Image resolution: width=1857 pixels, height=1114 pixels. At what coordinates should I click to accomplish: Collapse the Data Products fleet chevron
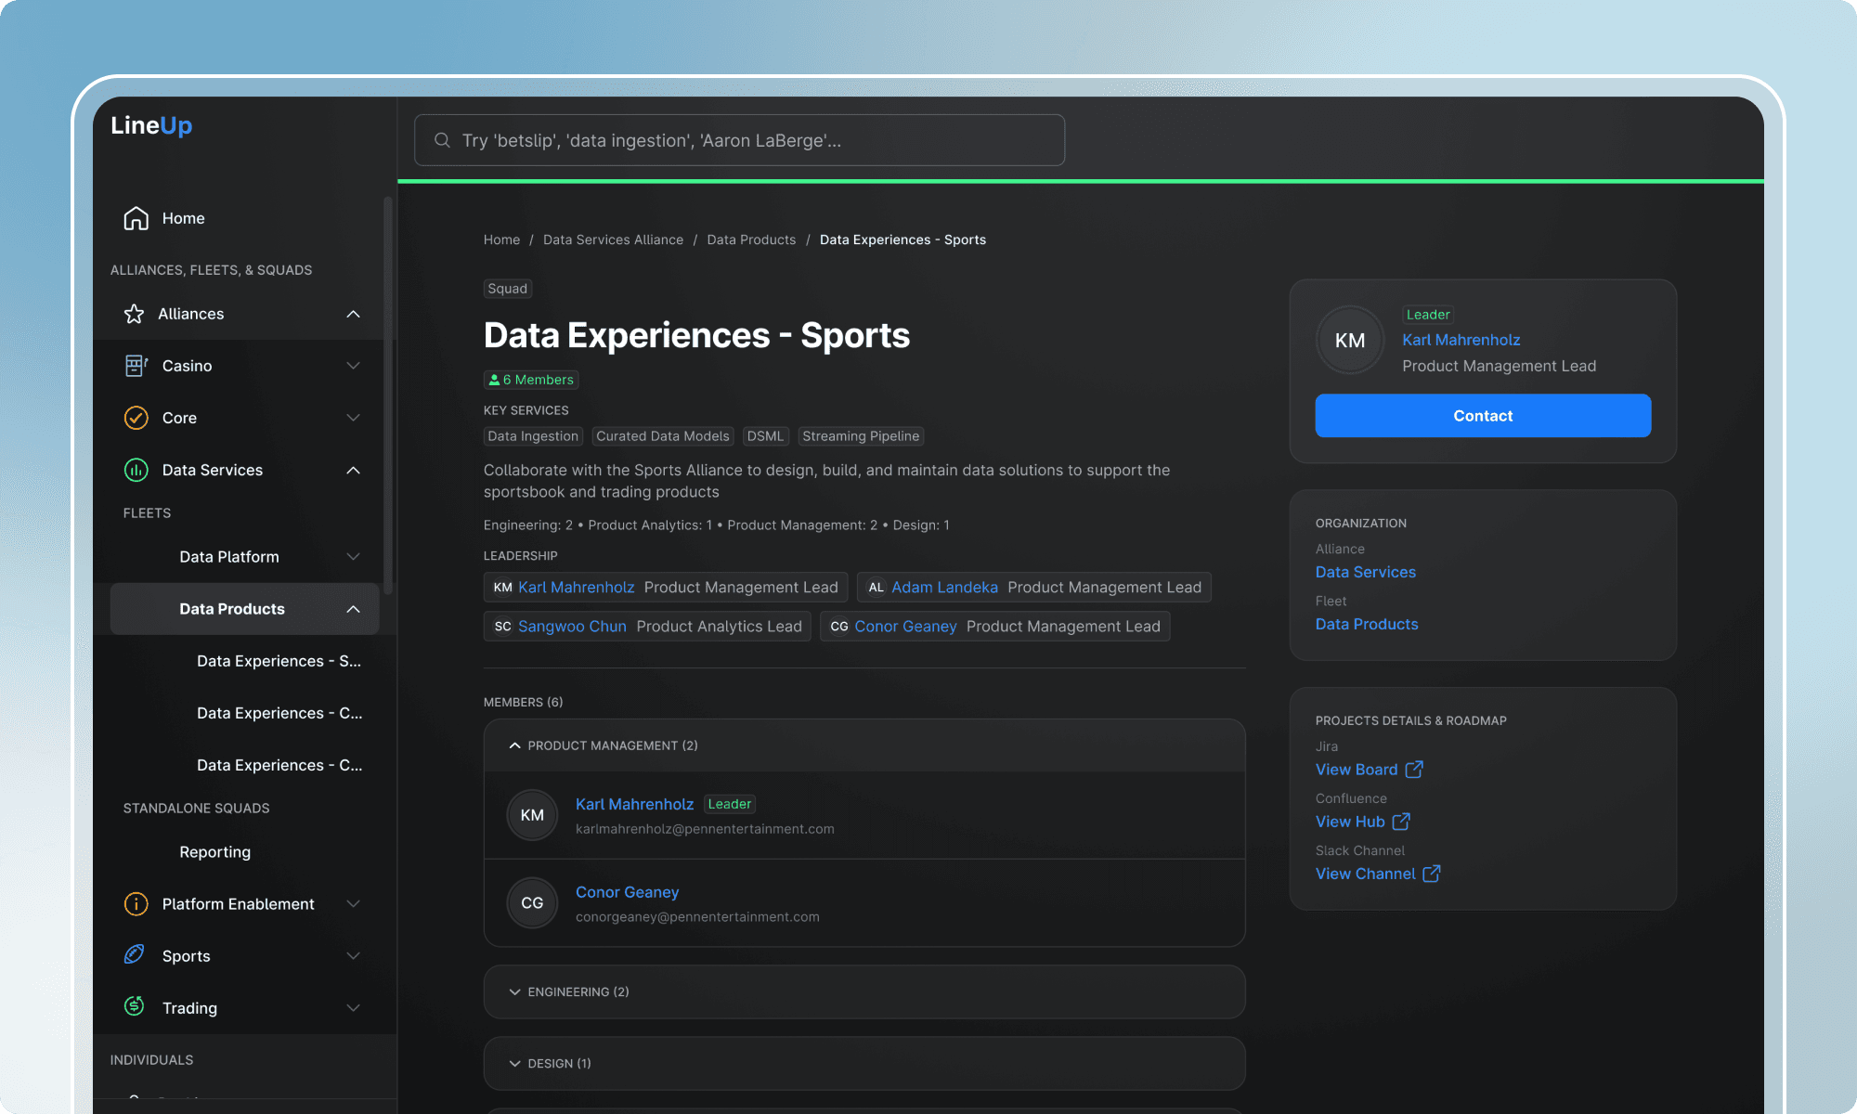pos(353,609)
